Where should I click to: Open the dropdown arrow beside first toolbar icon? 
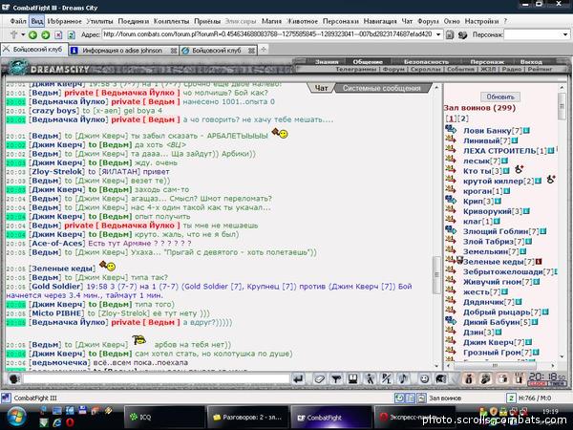tap(23, 35)
